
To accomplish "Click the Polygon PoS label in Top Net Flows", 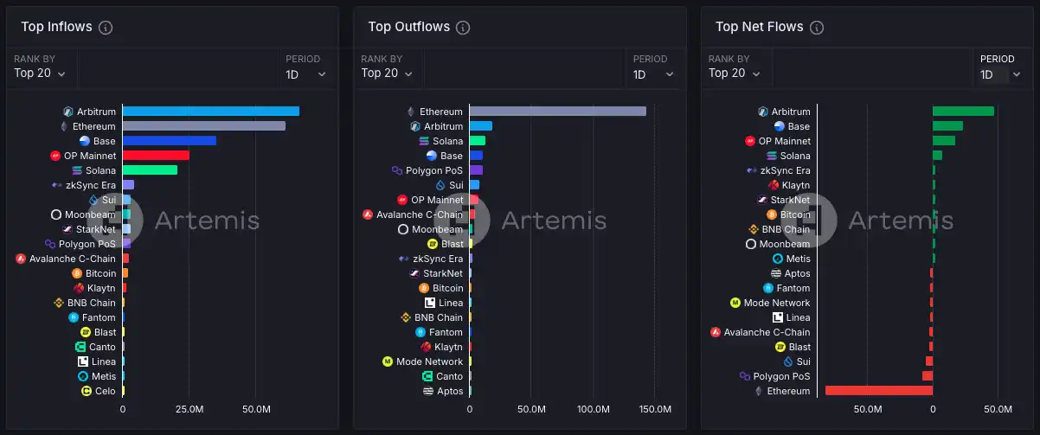I will tap(782, 376).
